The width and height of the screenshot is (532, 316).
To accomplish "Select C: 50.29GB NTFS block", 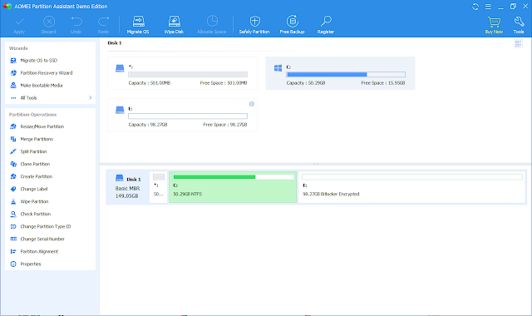I will point(233,187).
